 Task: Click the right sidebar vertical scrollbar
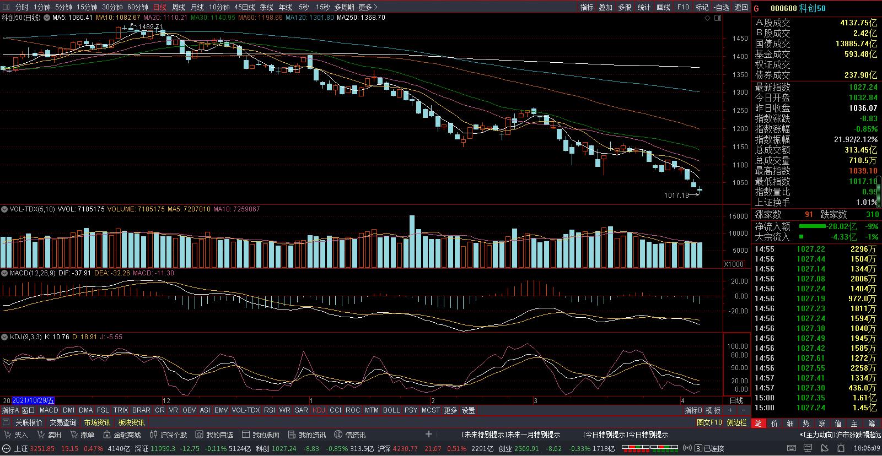tap(879, 187)
